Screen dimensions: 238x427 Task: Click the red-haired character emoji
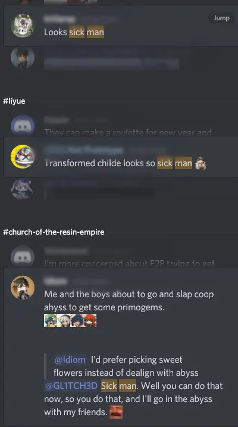pos(90,320)
